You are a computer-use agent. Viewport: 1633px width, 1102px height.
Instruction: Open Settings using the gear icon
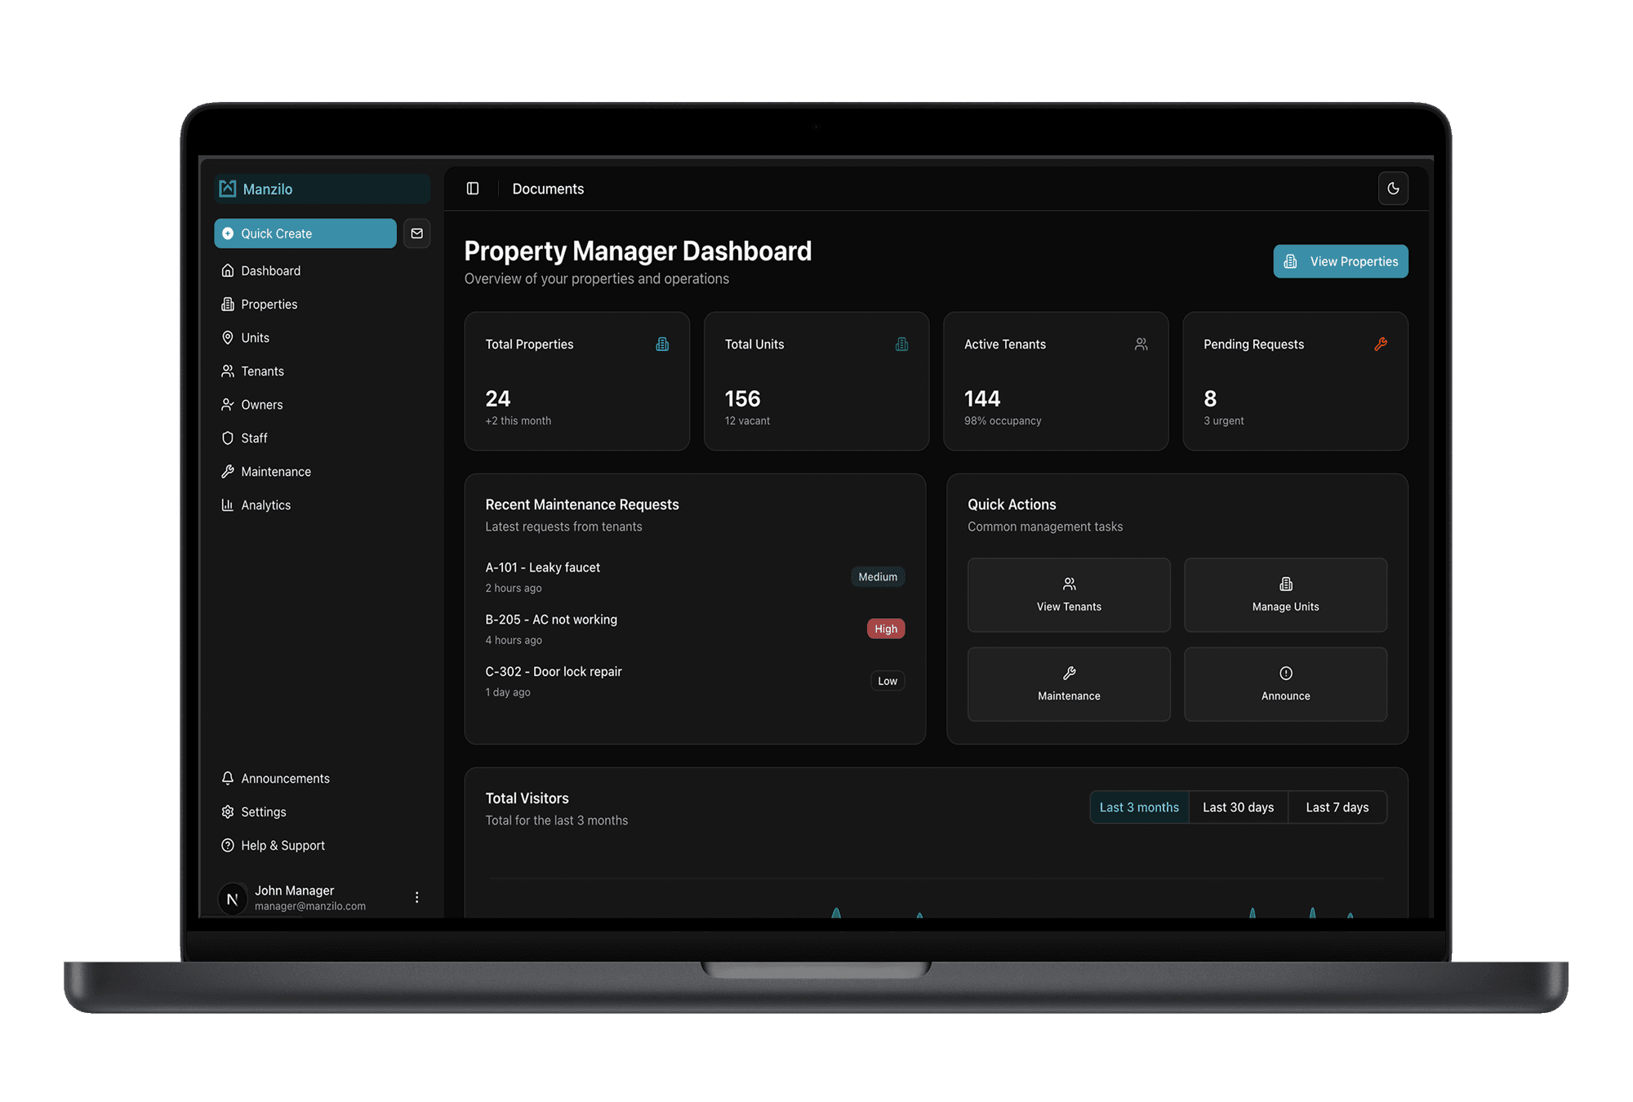[228, 811]
